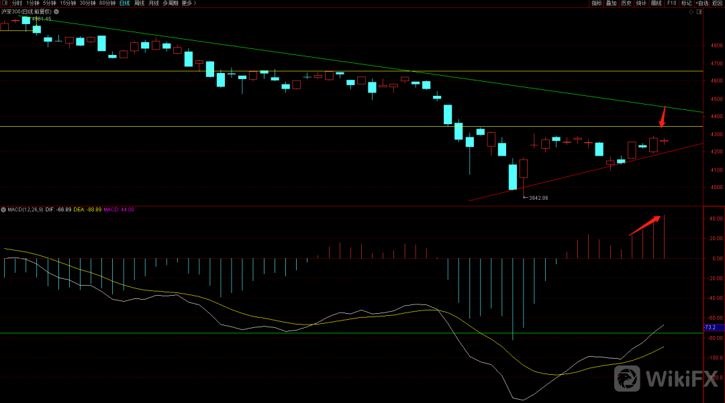Switch to the 月线 monthly chart
This screenshot has height=403, width=725.
(154, 3)
